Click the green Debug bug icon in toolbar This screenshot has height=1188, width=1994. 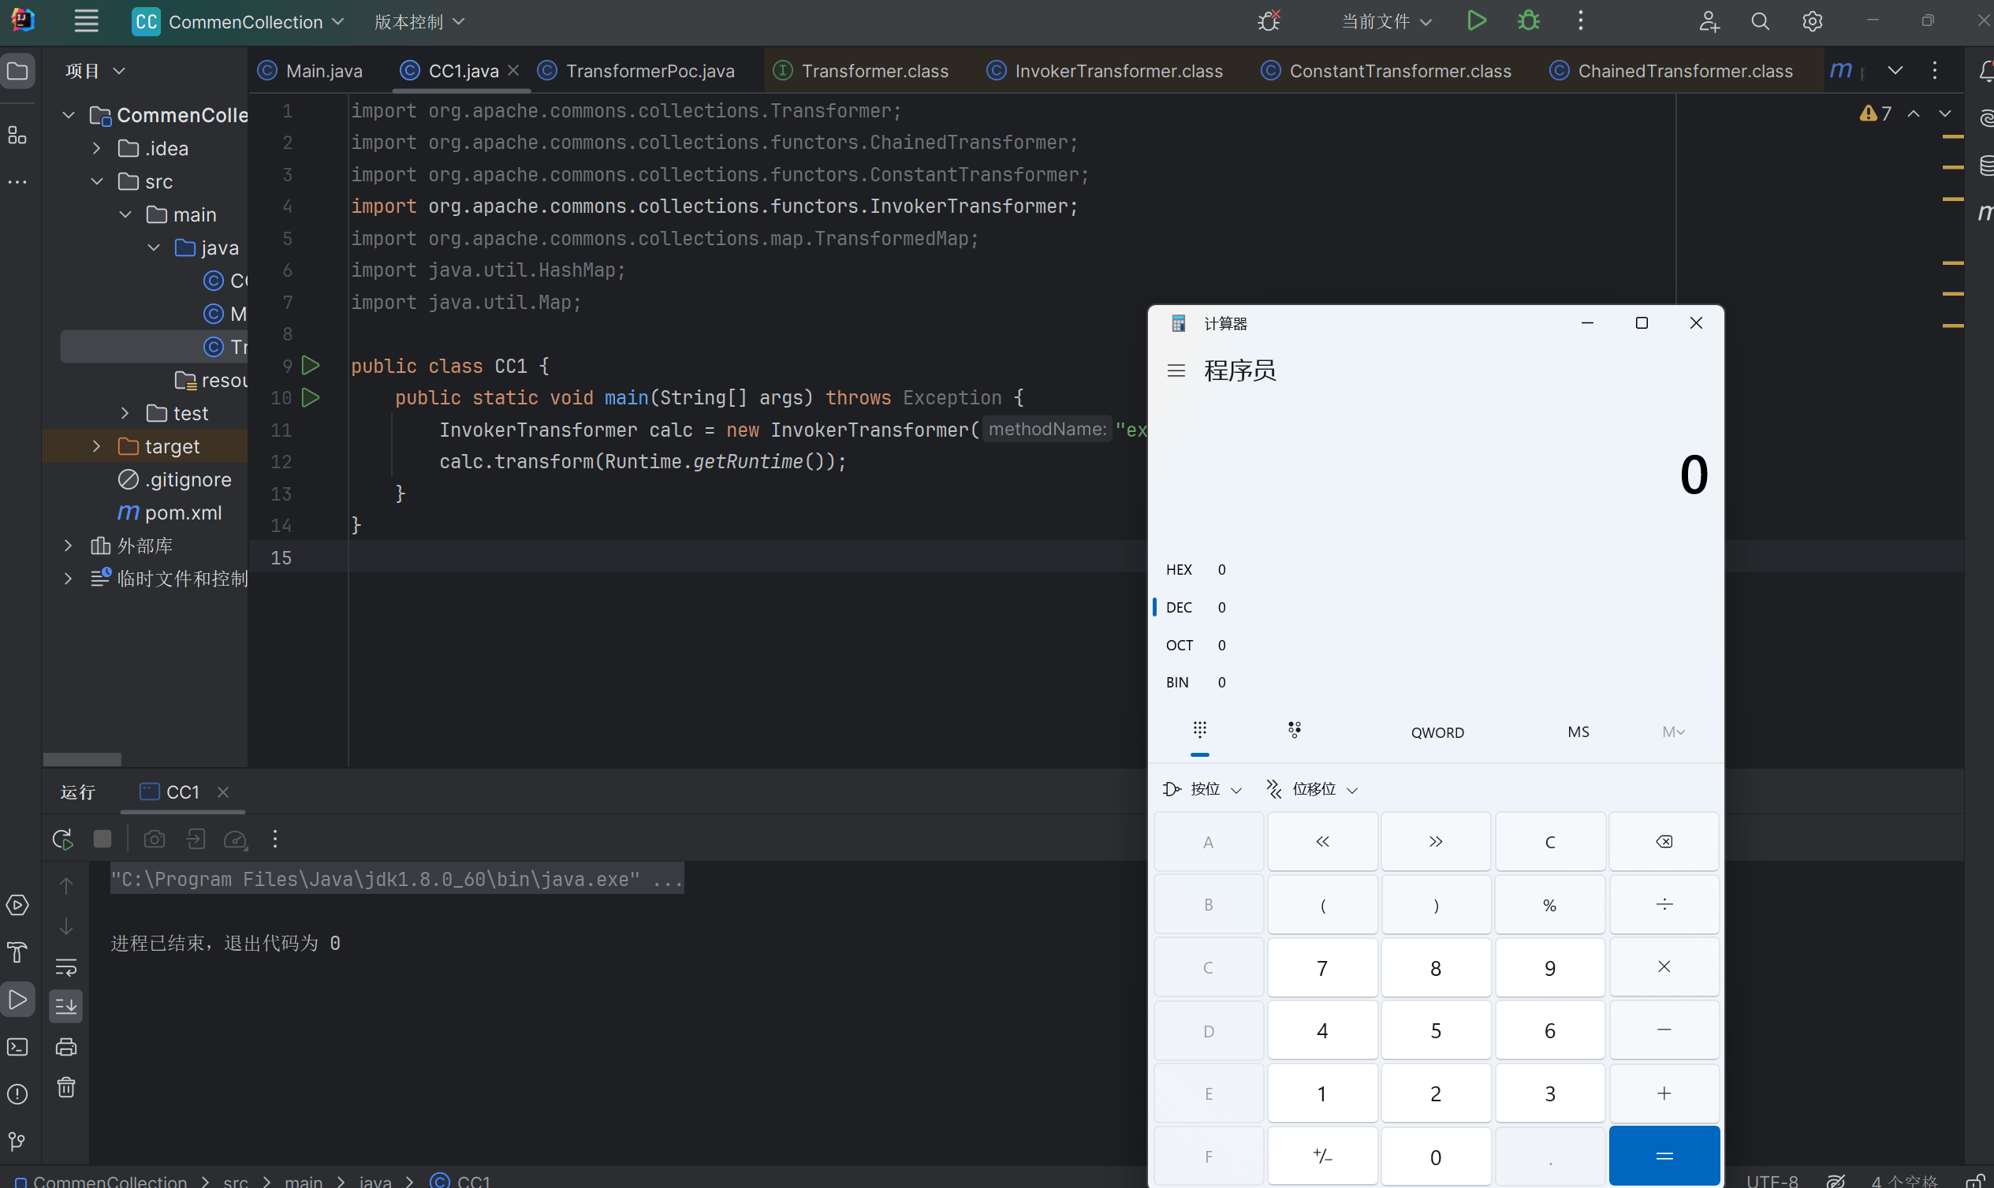[x=1528, y=20]
